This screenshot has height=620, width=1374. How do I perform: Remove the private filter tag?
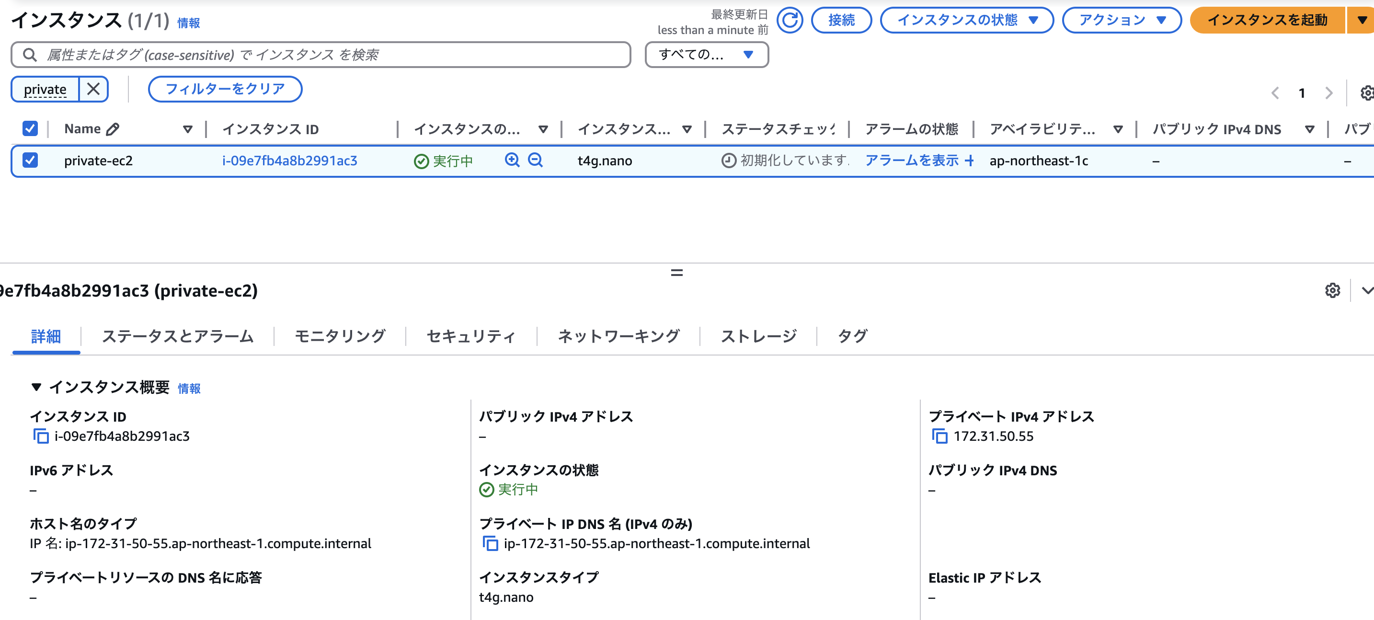93,89
